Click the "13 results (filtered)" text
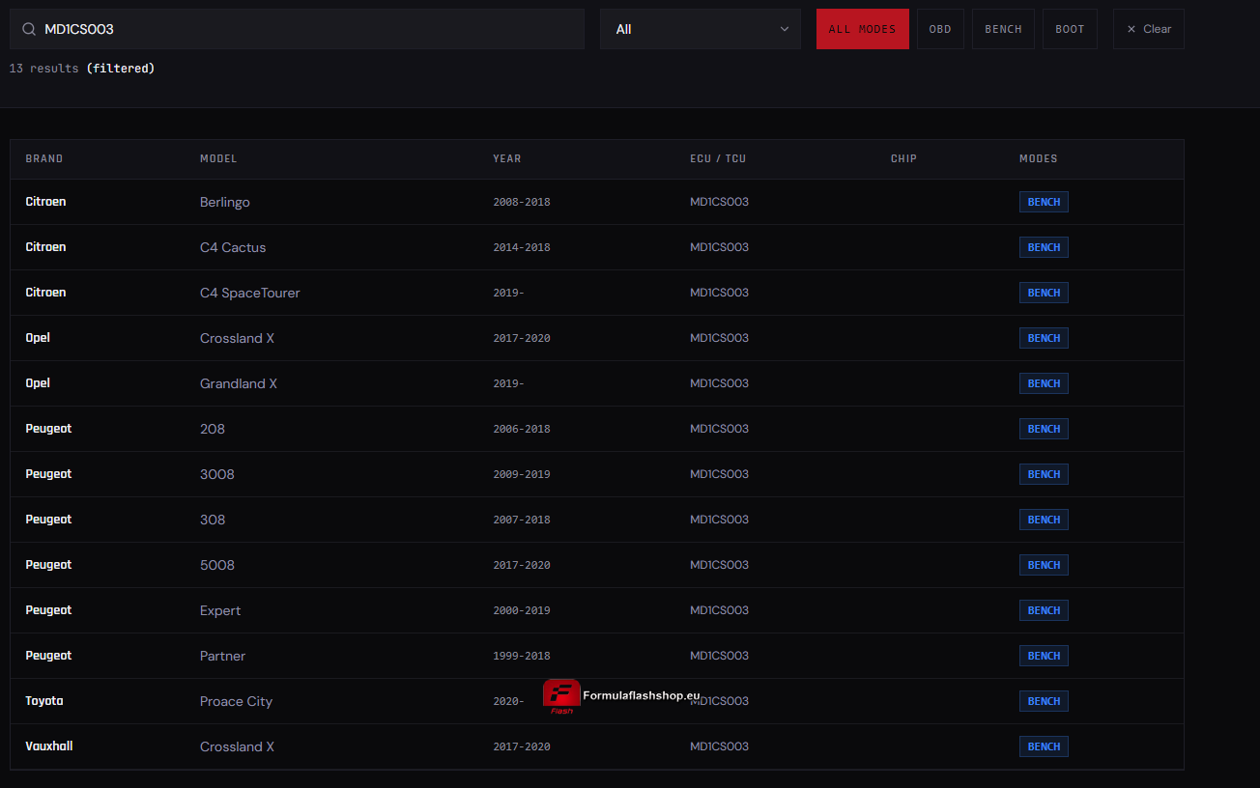This screenshot has height=788, width=1260. coord(82,69)
